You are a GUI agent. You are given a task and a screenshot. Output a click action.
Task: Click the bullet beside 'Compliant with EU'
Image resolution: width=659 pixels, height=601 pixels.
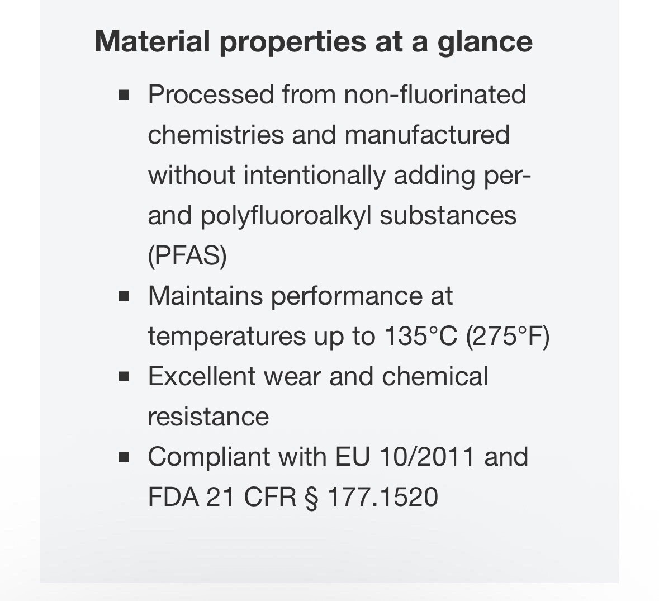pos(124,457)
